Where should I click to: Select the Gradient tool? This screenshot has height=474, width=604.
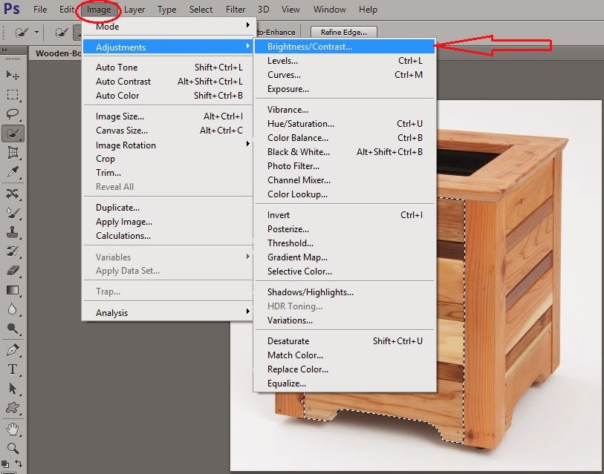(13, 292)
